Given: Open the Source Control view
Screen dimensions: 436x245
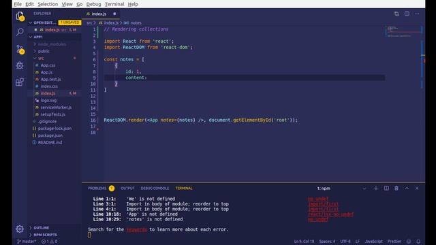Looking at the screenshot, I should (20, 49).
